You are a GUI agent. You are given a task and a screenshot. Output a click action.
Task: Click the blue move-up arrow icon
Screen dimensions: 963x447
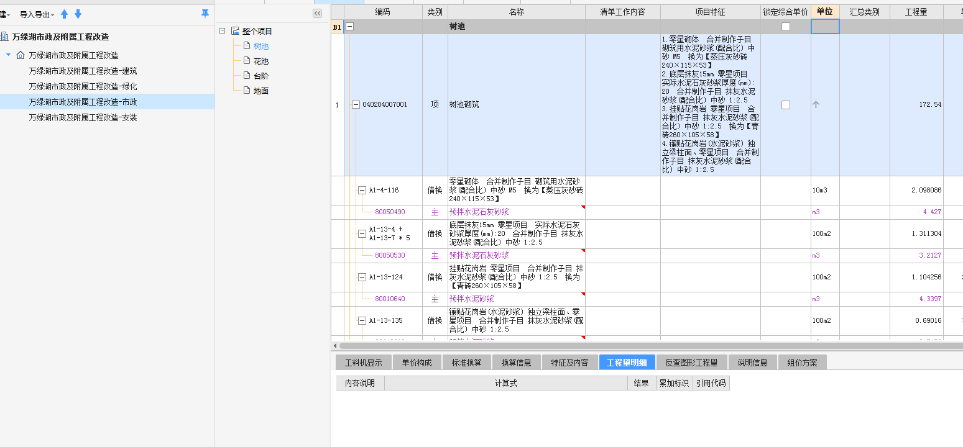tap(64, 14)
